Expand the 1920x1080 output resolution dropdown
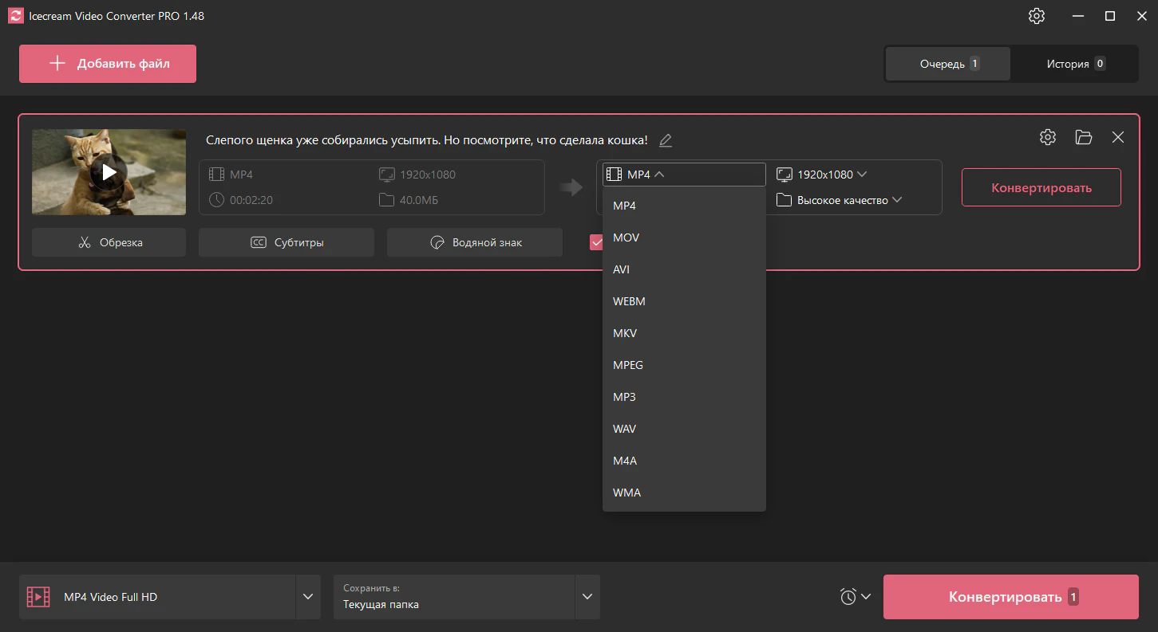The width and height of the screenshot is (1158, 632). click(822, 175)
